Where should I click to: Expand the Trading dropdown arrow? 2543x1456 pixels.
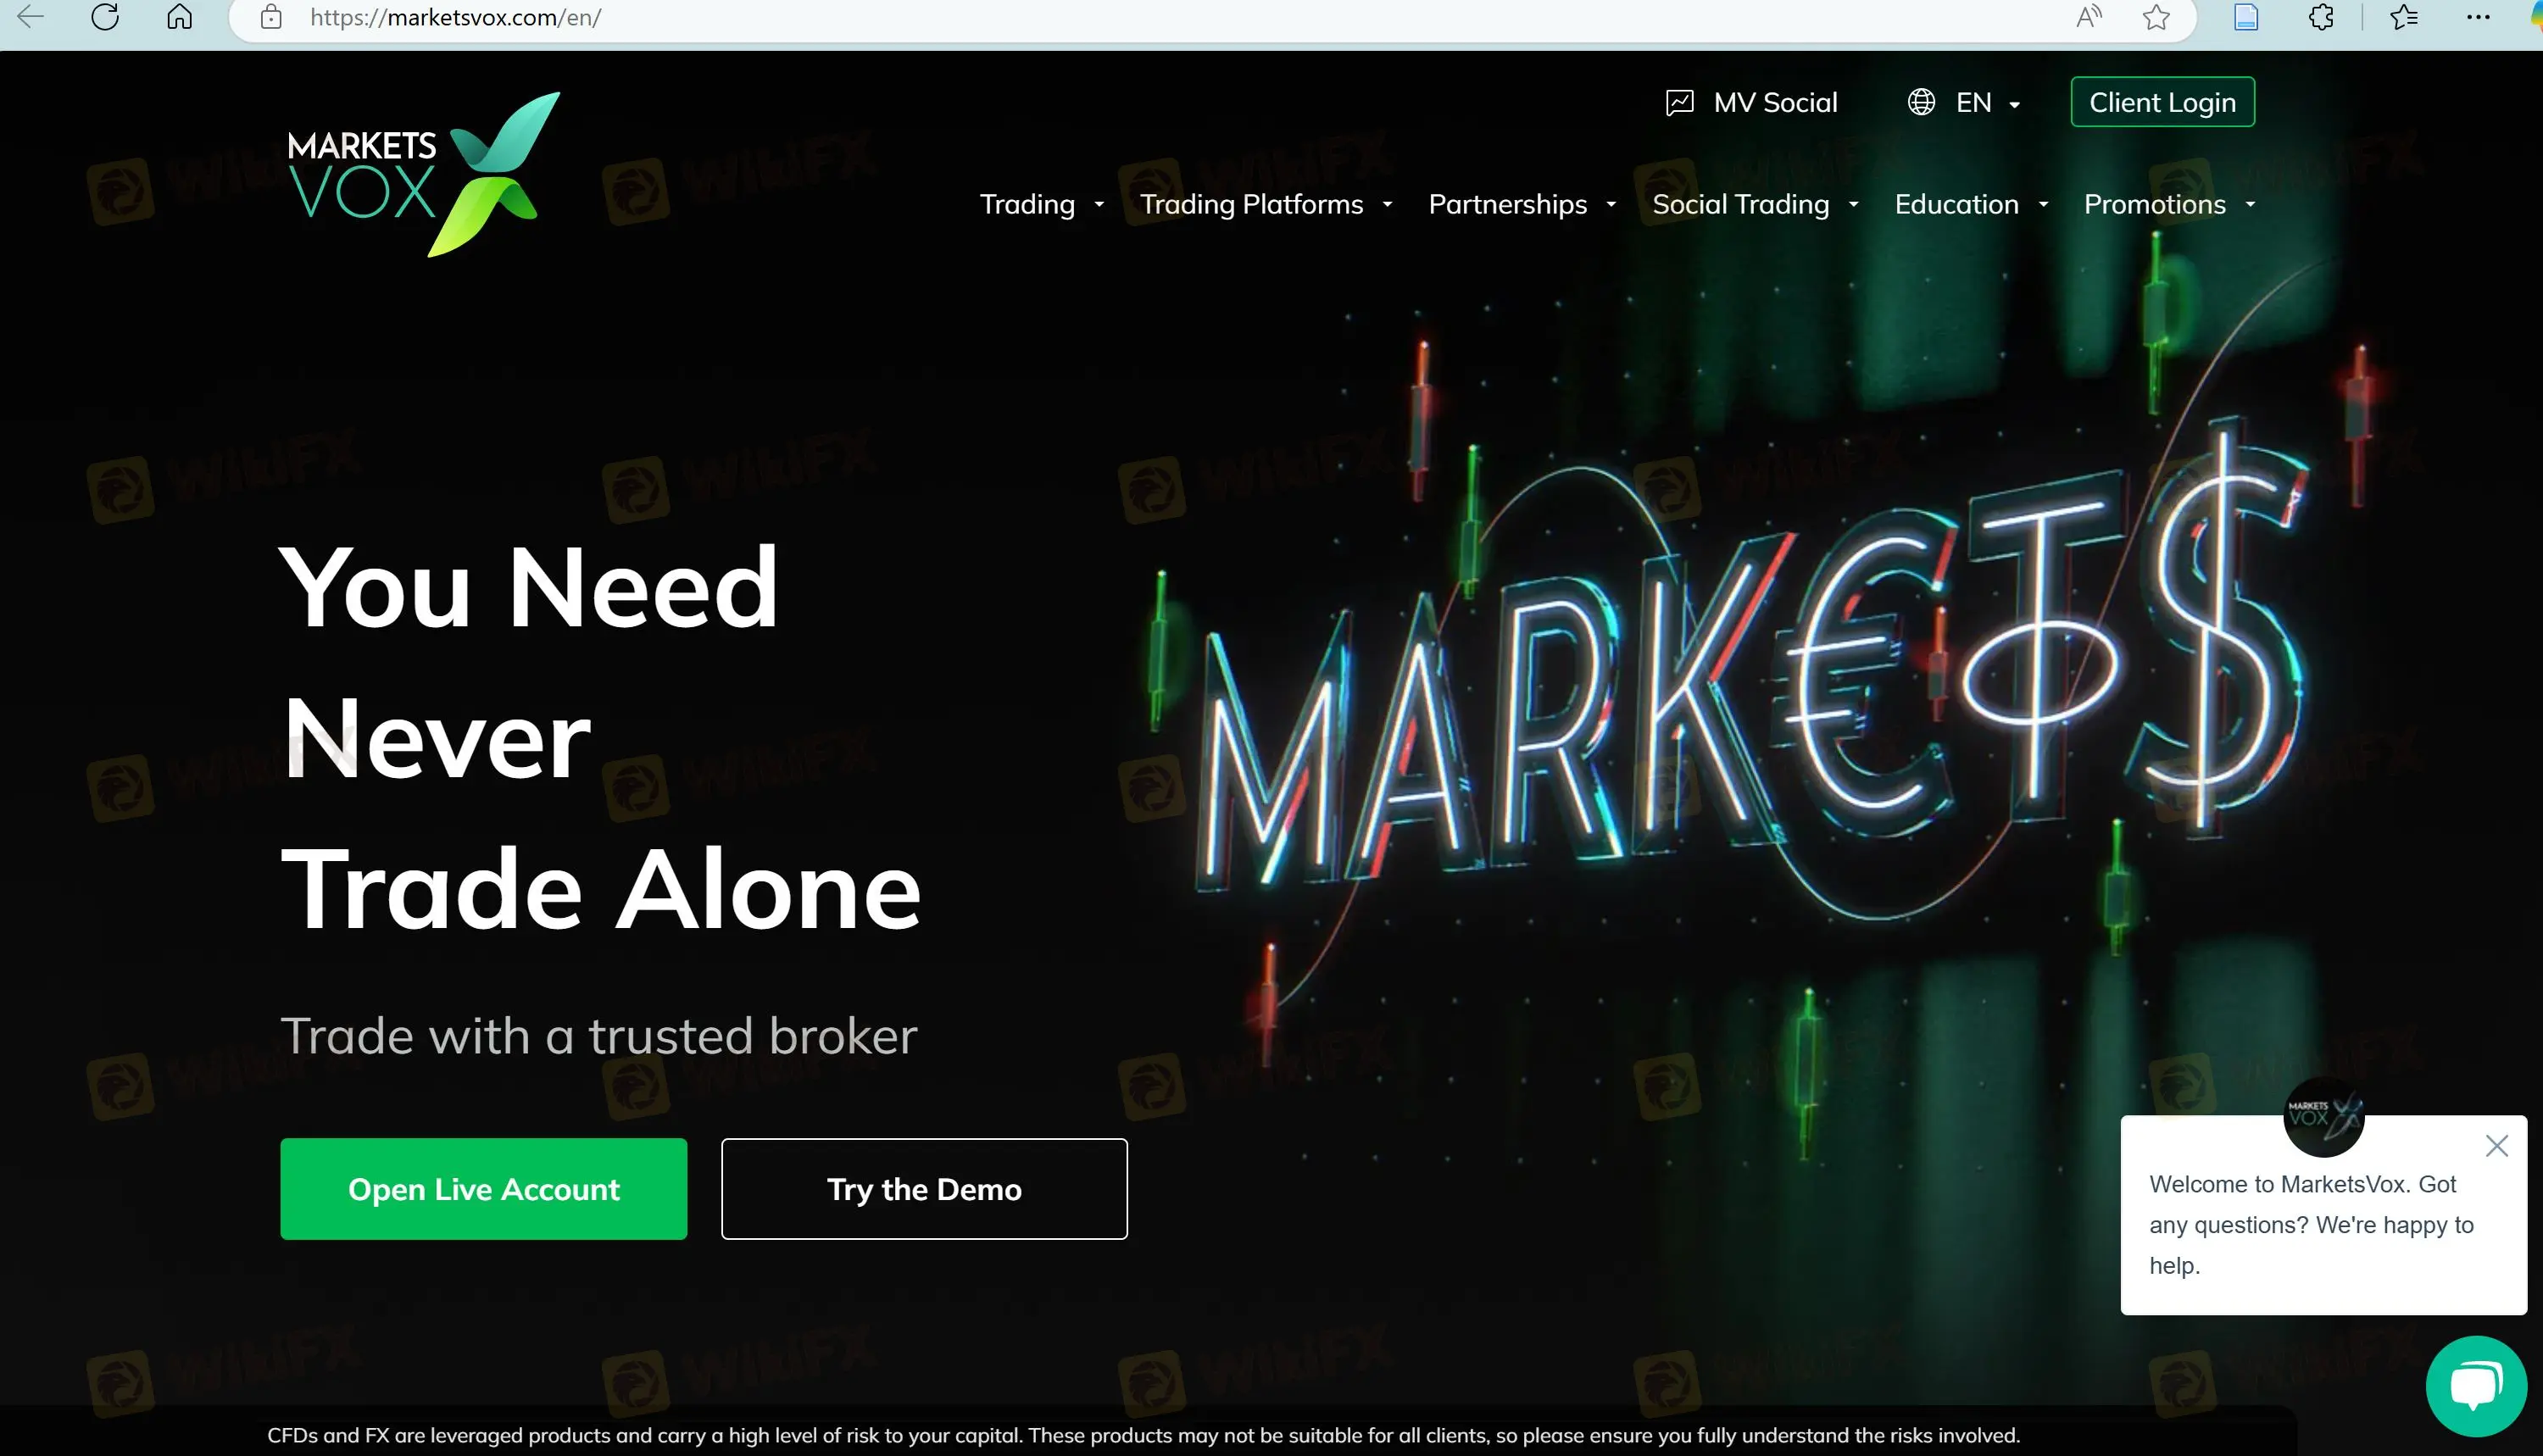[1099, 205]
